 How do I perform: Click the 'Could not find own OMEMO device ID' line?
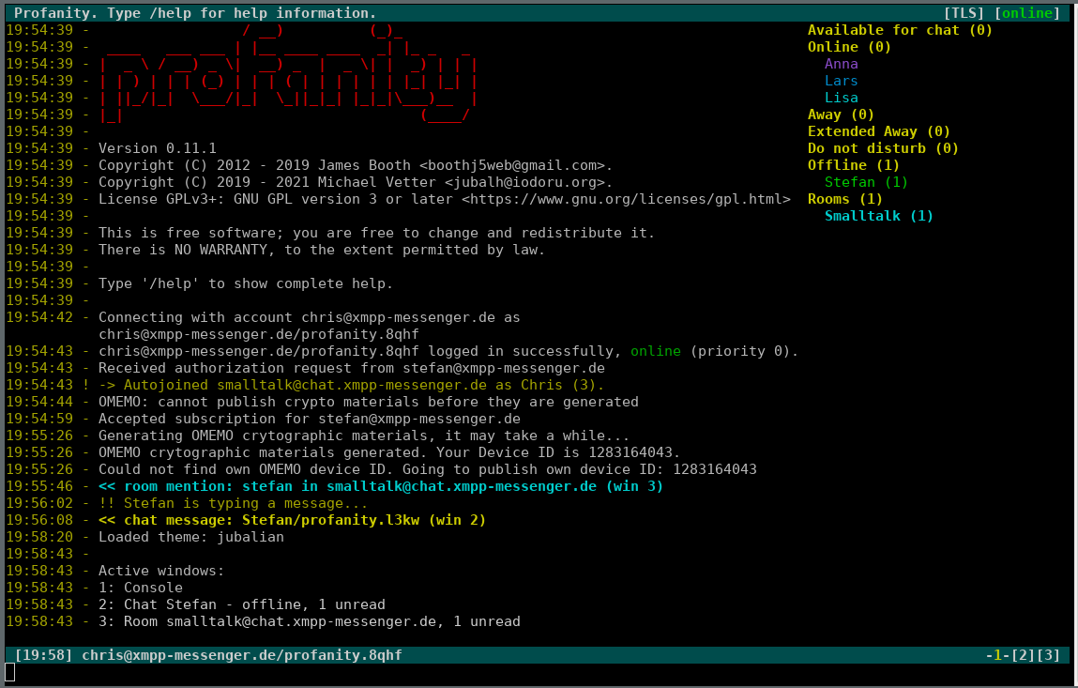[x=428, y=469]
